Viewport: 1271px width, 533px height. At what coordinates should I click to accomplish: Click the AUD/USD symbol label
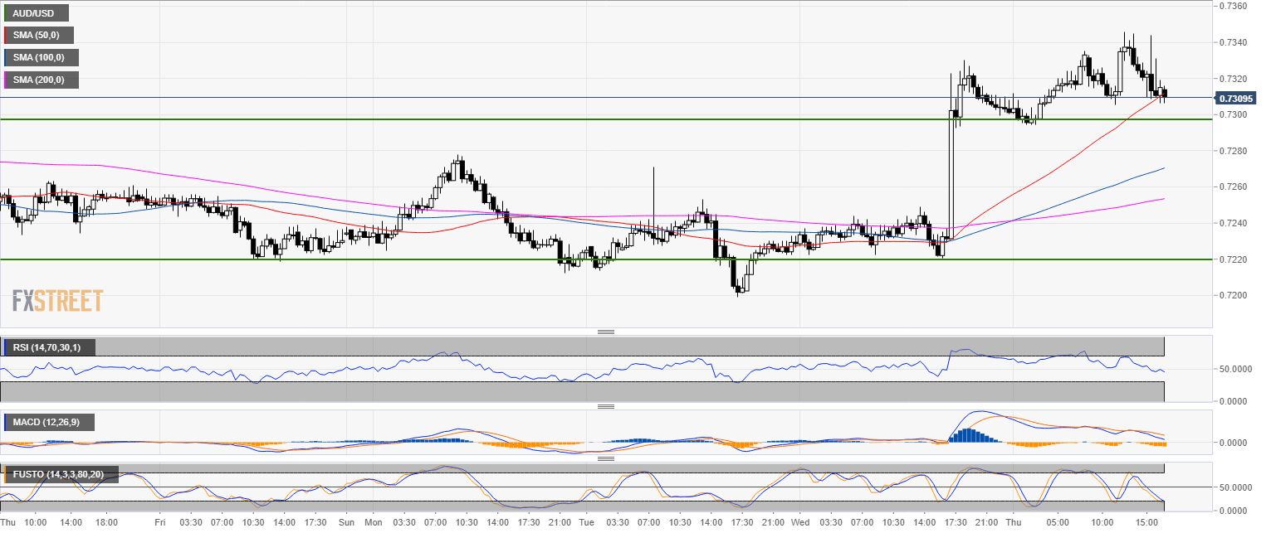[37, 13]
